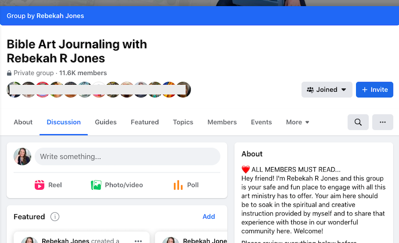Switch to the About tab
The image size is (399, 243).
point(23,122)
